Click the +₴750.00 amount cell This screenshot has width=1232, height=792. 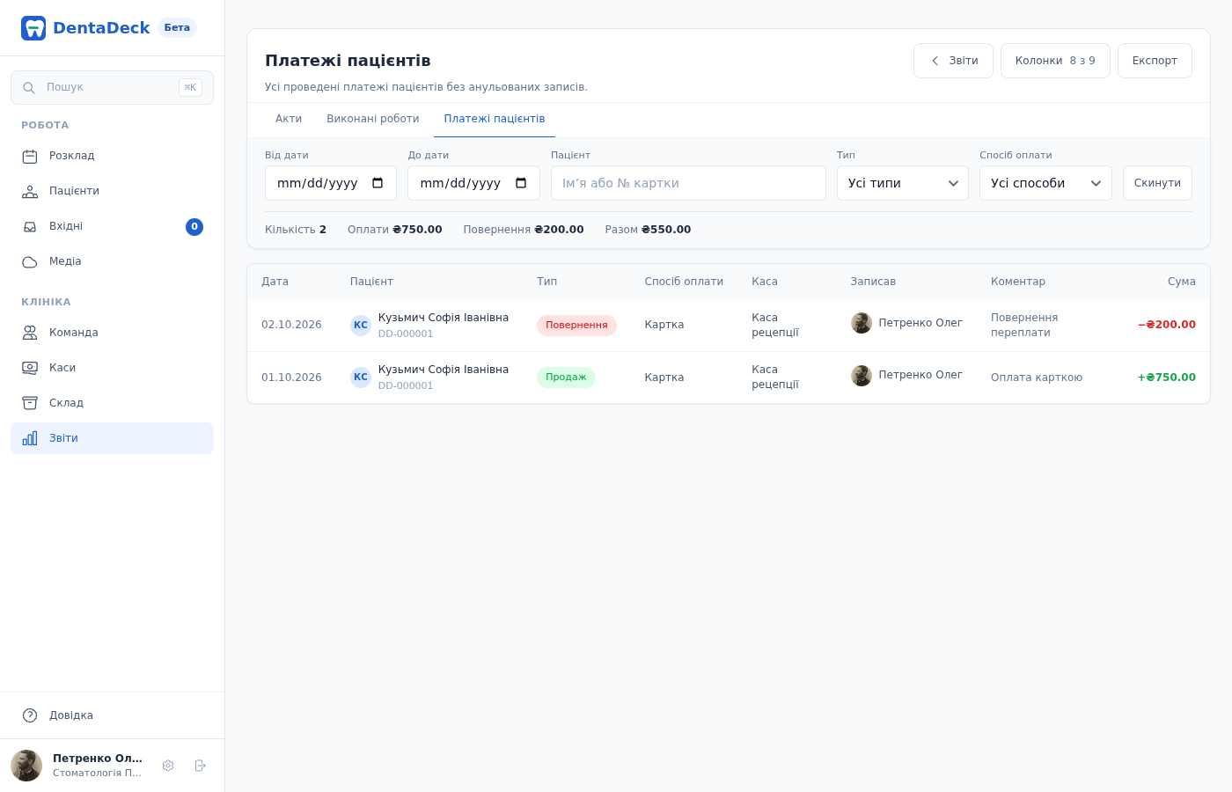pyautogui.click(x=1166, y=378)
